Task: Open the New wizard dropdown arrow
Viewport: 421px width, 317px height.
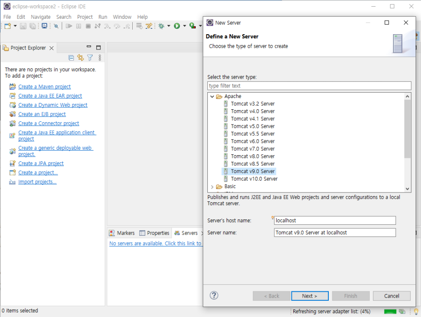Action: point(15,26)
